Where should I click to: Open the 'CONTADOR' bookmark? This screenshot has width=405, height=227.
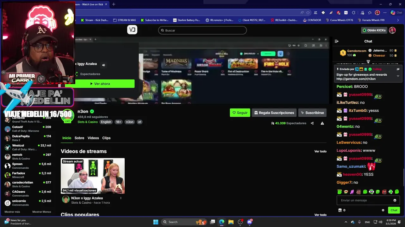point(312,20)
